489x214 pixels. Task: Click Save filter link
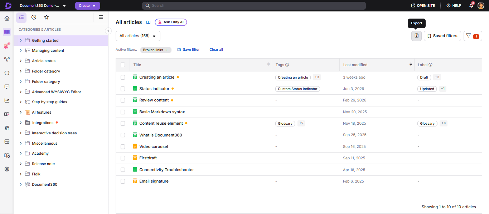(x=189, y=50)
